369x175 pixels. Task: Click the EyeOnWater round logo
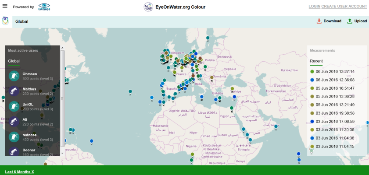[x=148, y=7]
